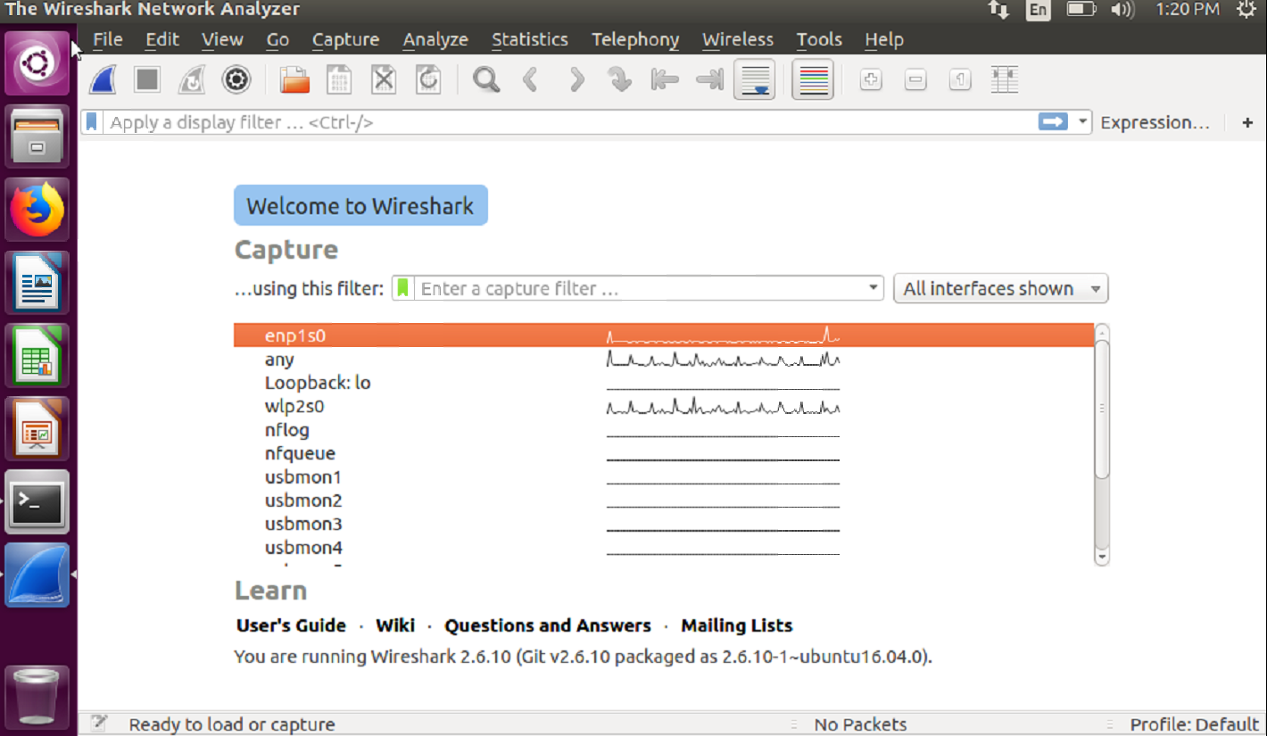Open the Telephony menu

(x=635, y=39)
